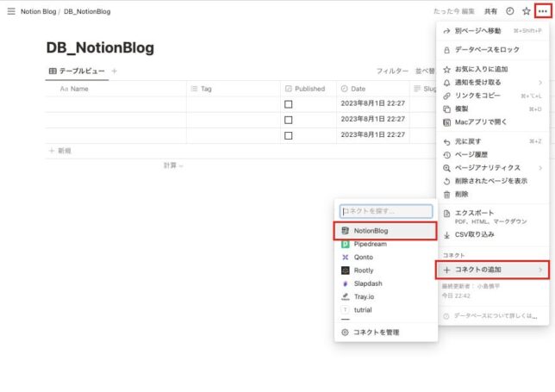Check Published box in third row
Screen dimensions: 555x392
[x=289, y=135]
